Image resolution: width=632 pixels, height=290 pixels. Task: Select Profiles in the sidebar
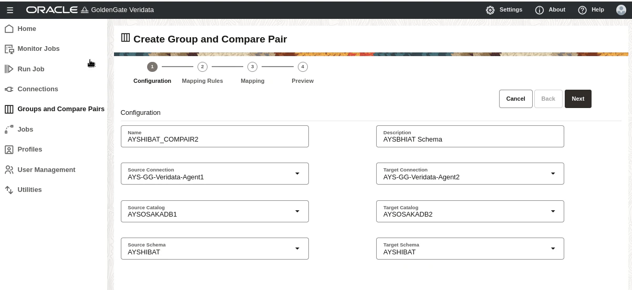coord(30,149)
